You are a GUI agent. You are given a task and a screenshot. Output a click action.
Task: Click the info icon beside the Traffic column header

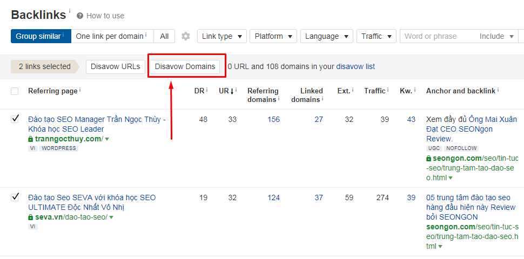[388, 90]
